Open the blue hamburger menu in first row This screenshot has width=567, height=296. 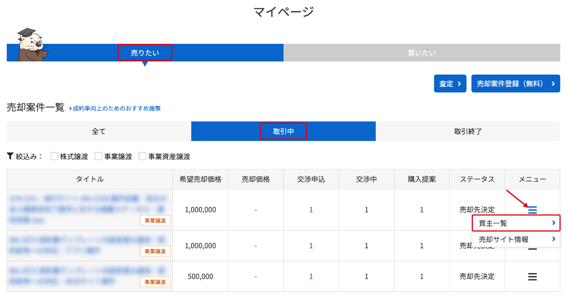coord(532,210)
